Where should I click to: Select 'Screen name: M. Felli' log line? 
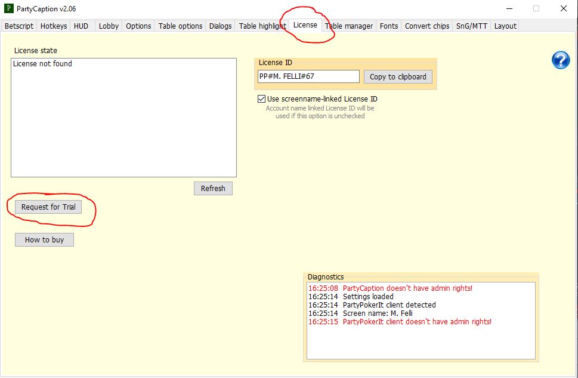coord(360,313)
